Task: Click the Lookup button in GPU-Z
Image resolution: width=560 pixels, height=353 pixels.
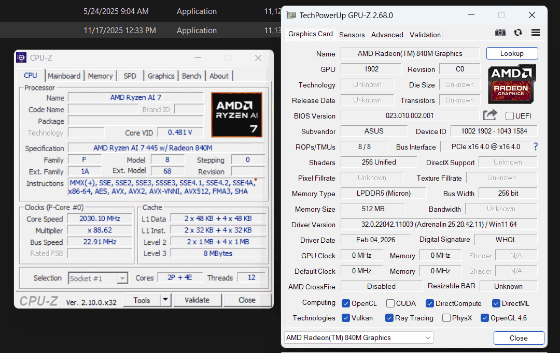Action: coord(512,53)
